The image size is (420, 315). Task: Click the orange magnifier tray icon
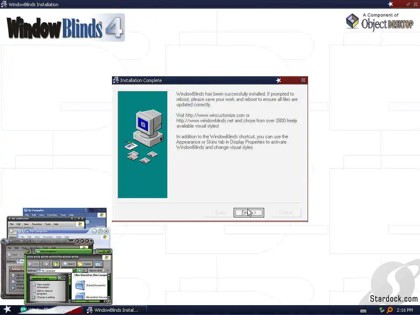(390, 310)
